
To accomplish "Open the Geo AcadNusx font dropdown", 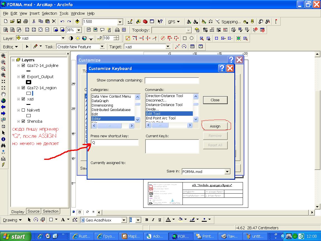I will [124, 220].
